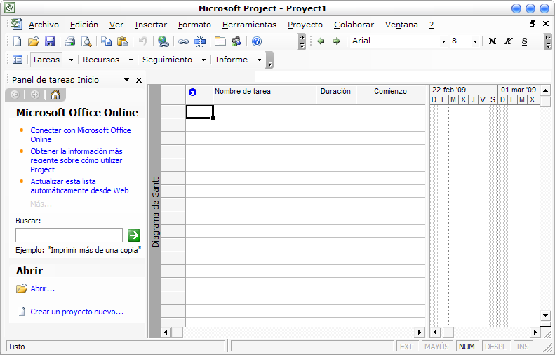Viewport: 555px width, 355px height.
Task: Open the Arial font name dropdown
Action: 443,41
